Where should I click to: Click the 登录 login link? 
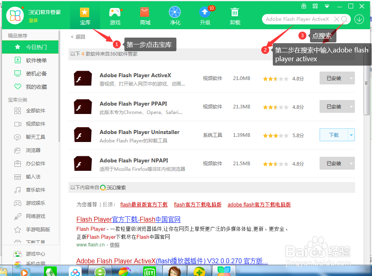[33, 20]
